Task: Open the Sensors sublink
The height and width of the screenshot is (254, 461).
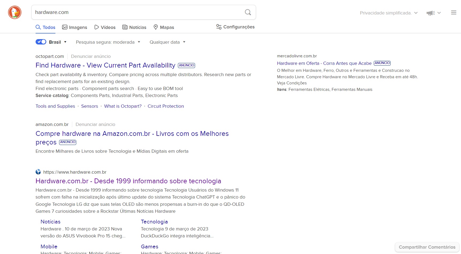Action: 90,106
